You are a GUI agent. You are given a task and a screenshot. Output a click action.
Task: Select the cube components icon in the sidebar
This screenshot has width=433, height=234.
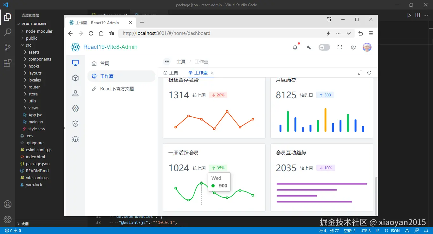pyautogui.click(x=75, y=78)
